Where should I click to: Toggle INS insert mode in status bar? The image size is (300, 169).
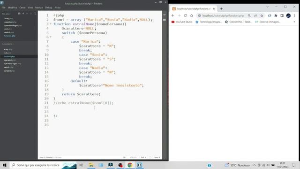tap(124, 157)
